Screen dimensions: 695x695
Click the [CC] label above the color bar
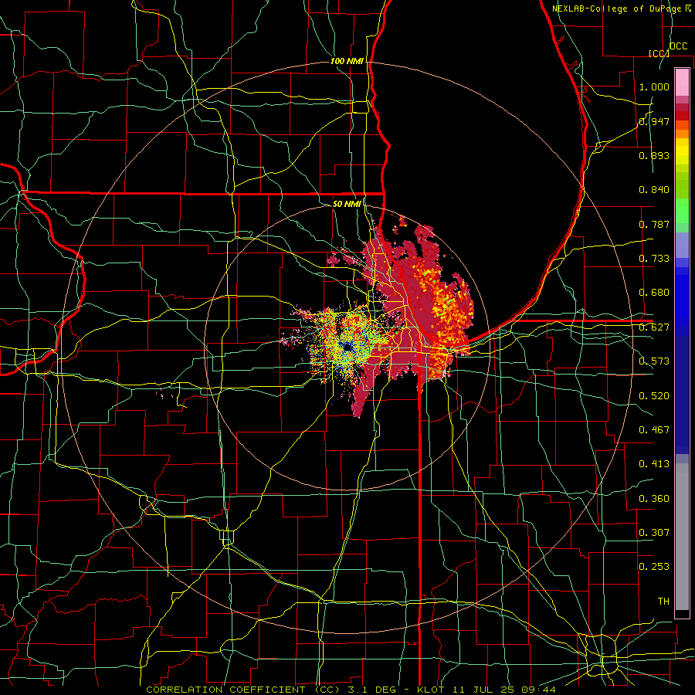659,53
